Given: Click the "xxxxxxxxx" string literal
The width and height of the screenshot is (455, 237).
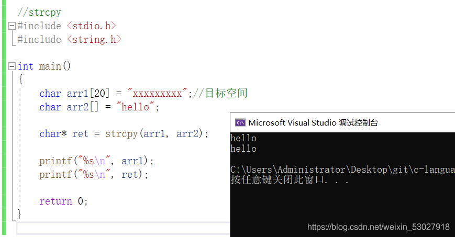Looking at the screenshot, I should 157,94.
